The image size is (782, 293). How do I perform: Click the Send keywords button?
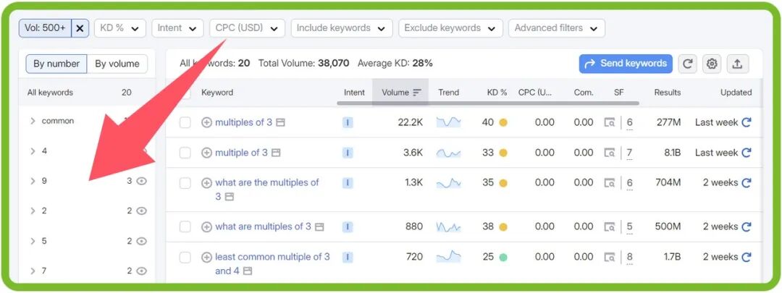[626, 64]
